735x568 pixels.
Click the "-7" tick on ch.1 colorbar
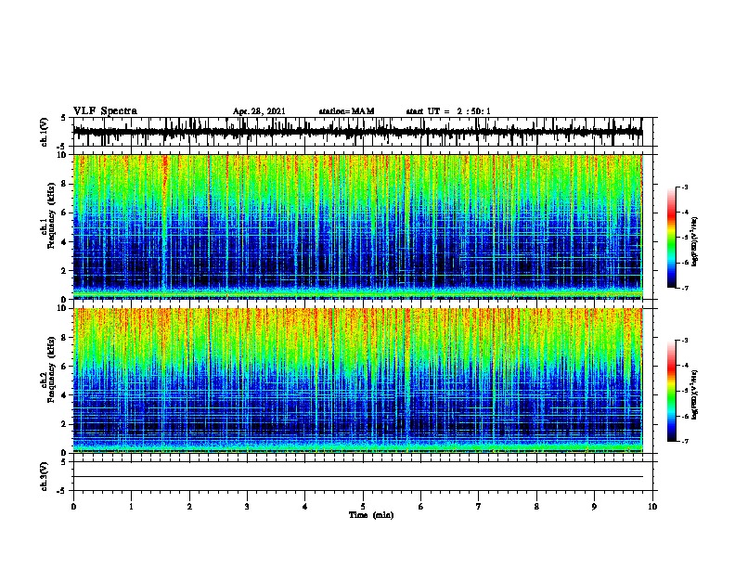685,288
